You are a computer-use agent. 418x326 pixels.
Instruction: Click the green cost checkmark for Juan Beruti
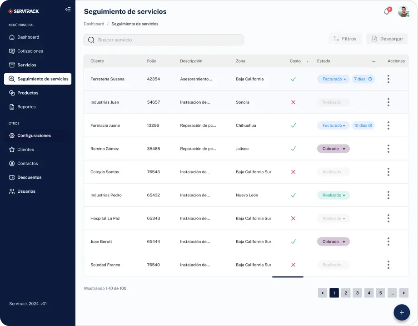point(293,241)
